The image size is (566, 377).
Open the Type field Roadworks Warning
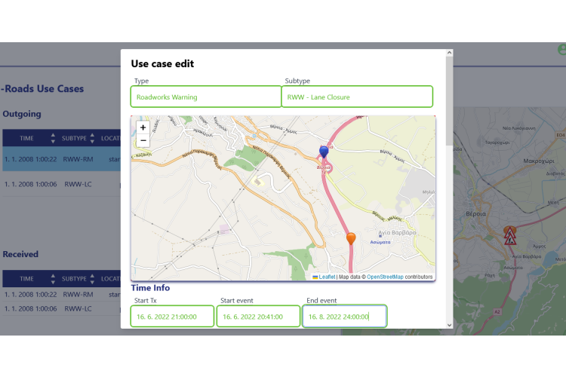pyautogui.click(x=206, y=97)
